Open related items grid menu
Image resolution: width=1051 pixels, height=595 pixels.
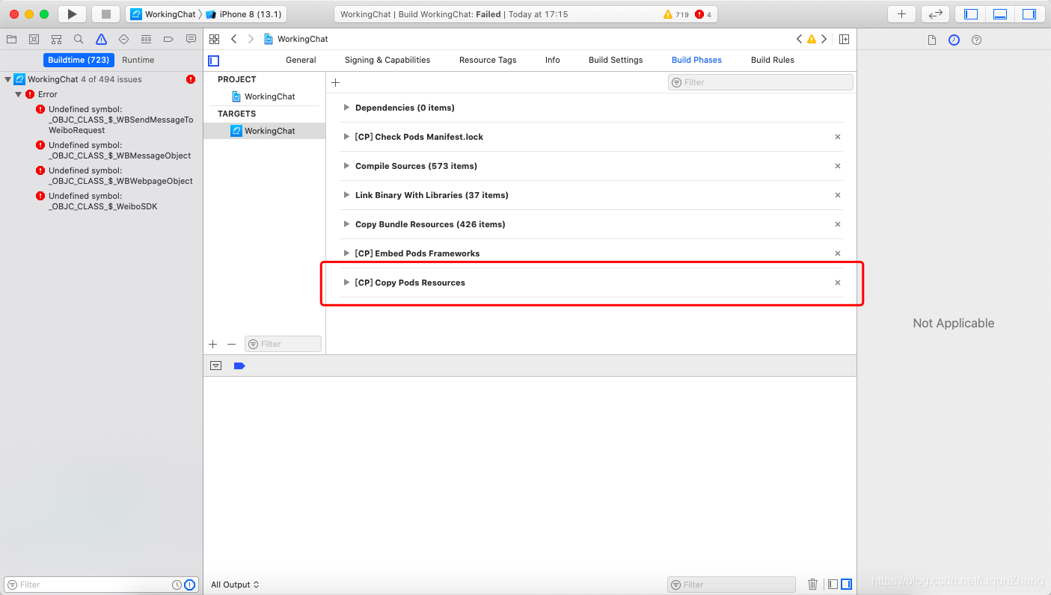pos(215,39)
